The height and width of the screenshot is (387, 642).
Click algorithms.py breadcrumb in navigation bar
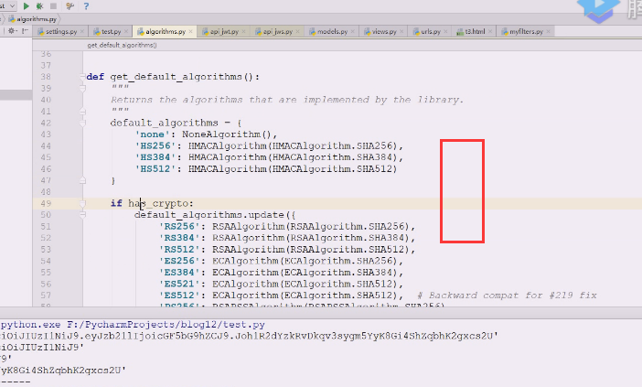(33, 19)
